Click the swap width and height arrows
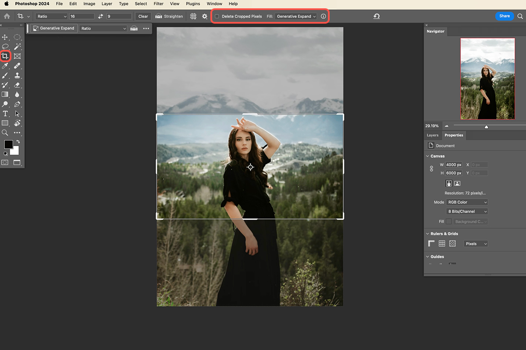Viewport: 526px width, 350px height. [100, 16]
